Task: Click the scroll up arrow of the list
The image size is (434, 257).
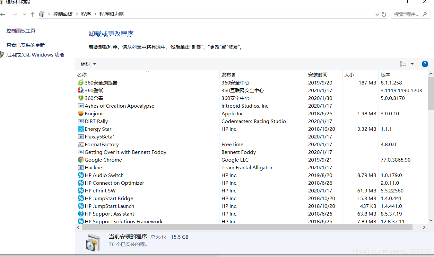Action: point(431,74)
